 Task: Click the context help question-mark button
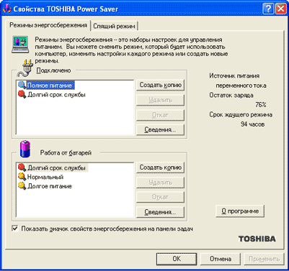pyautogui.click(x=268, y=9)
